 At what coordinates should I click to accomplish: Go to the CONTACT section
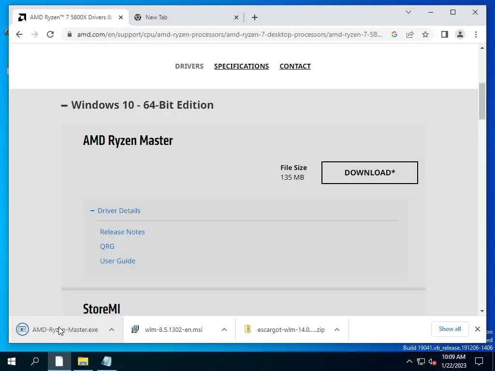coord(295,66)
